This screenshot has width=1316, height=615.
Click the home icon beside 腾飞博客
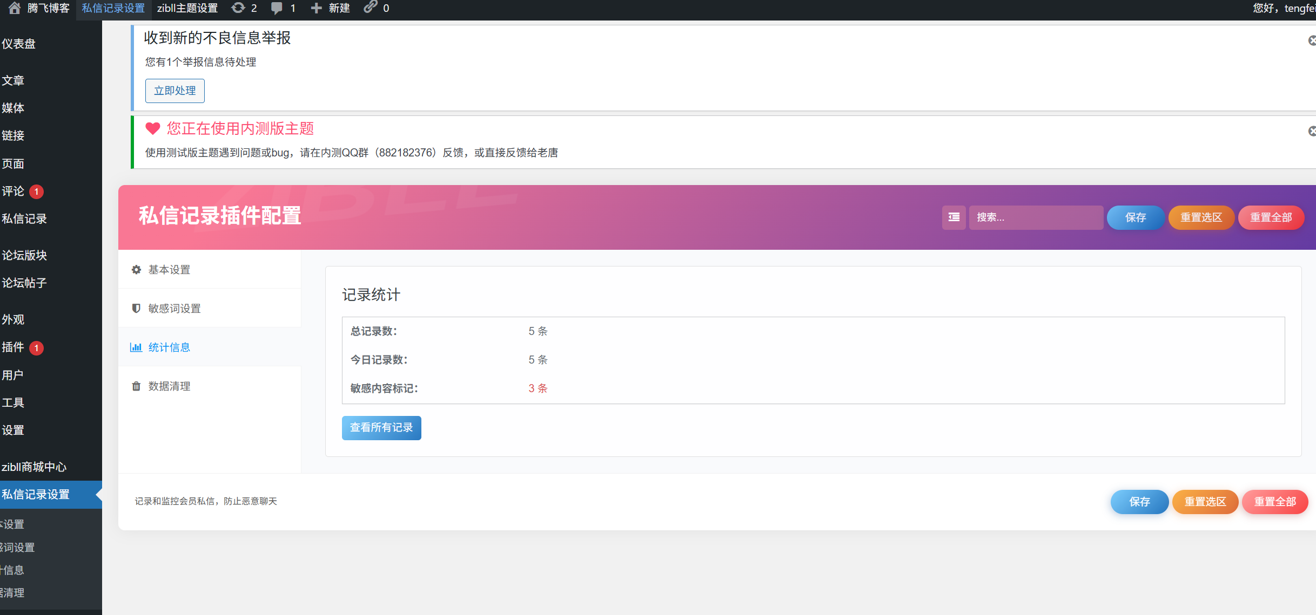[15, 8]
